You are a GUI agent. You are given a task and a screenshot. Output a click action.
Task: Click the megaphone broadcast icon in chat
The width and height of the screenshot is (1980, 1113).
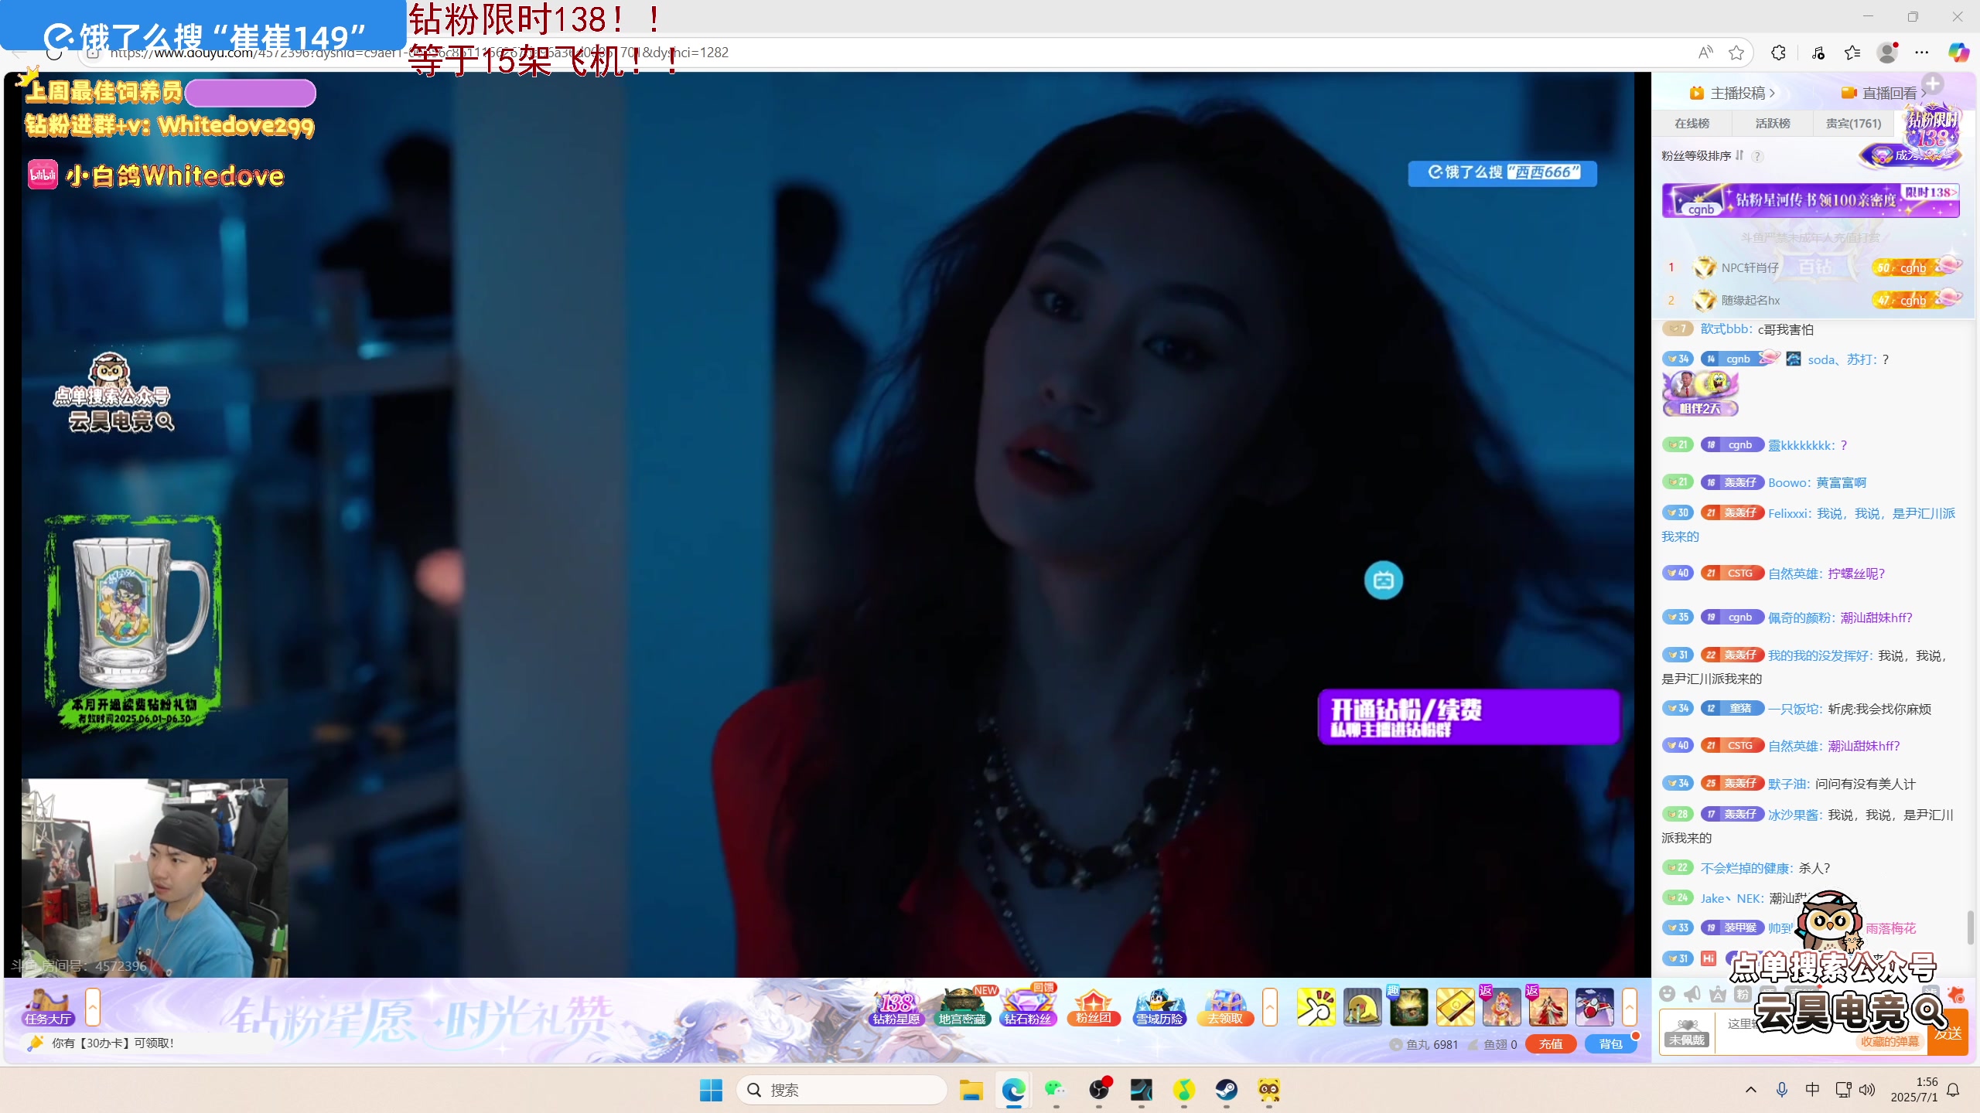[x=1692, y=994]
